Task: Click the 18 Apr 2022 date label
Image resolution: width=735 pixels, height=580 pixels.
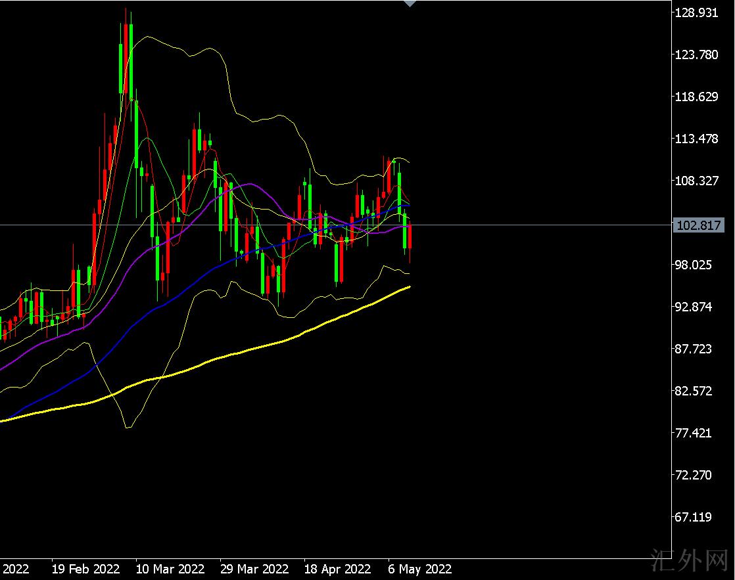Action: [338, 568]
